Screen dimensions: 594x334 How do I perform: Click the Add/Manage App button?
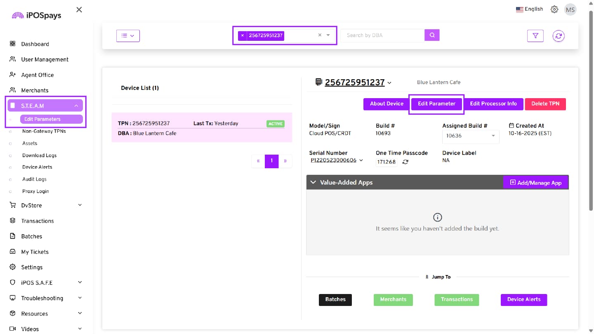pyautogui.click(x=535, y=182)
